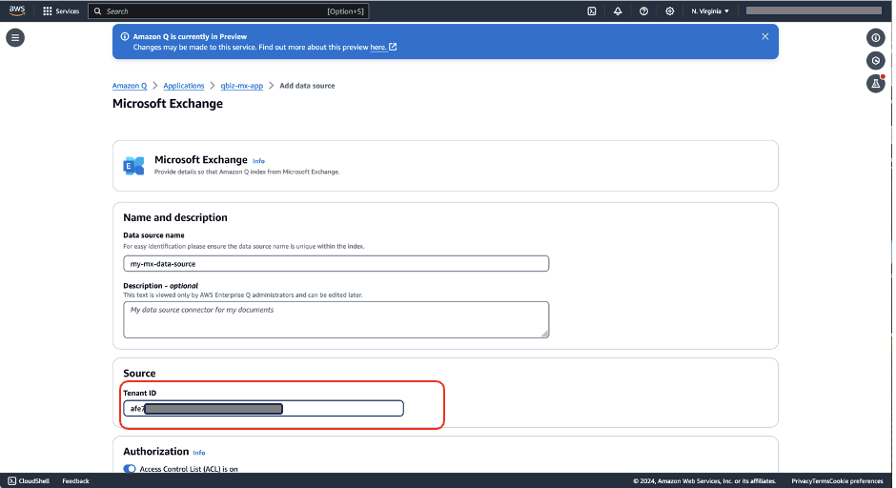Click the Feedback footer link
Viewport: 896px width, 488px height.
pos(75,481)
